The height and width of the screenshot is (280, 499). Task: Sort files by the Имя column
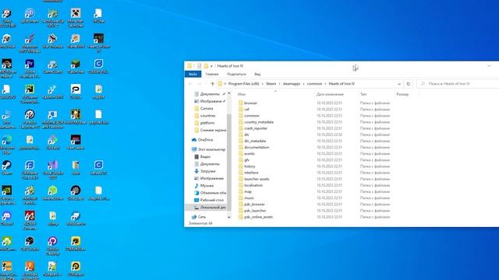pos(275,94)
